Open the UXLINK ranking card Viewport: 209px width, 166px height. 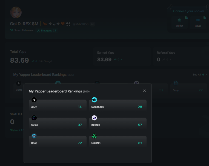click(118, 141)
